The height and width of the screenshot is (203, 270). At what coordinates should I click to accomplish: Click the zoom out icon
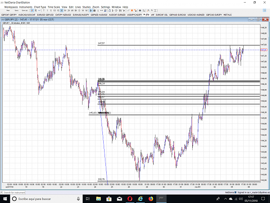point(152,10)
